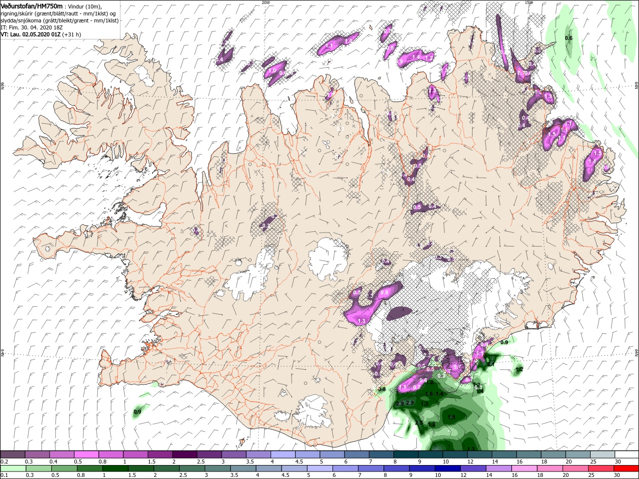The height and width of the screenshot is (479, 639).
Task: Click the 0.9 value over the southwest sea
Action: tap(138, 412)
